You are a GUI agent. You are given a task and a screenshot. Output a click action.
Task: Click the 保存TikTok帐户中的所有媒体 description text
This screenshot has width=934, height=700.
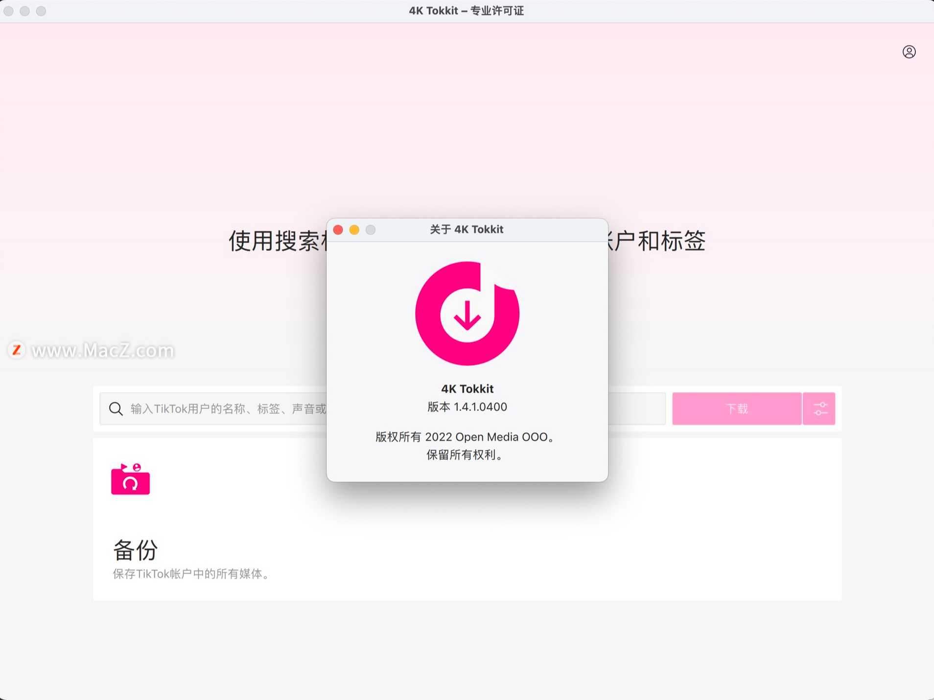pos(191,574)
